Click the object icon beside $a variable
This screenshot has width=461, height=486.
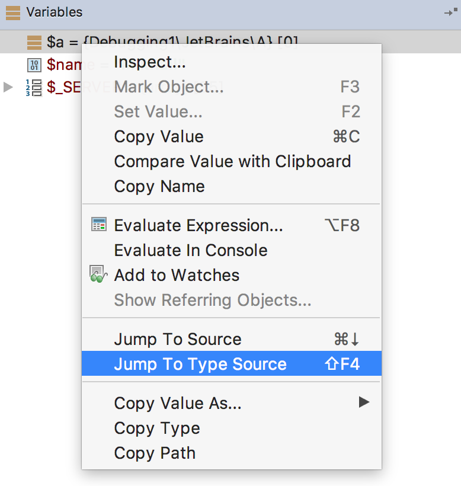click(34, 42)
